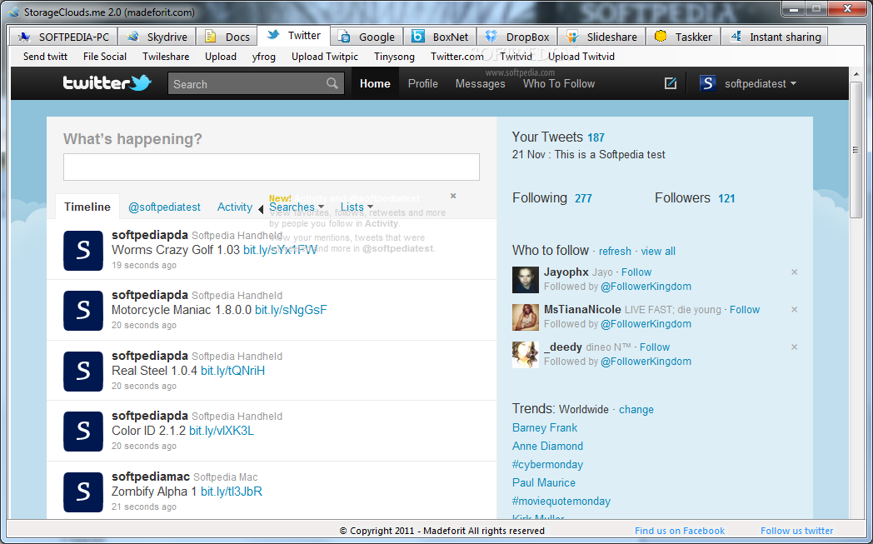
Task: Click the vertical scrollbar thumb
Action: (856, 149)
